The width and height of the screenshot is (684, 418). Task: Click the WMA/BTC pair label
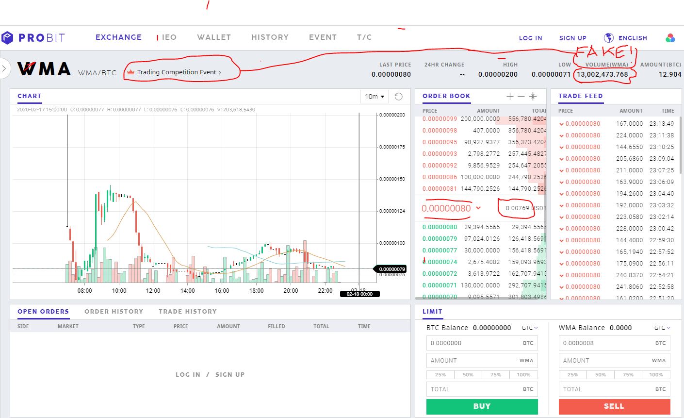click(98, 73)
